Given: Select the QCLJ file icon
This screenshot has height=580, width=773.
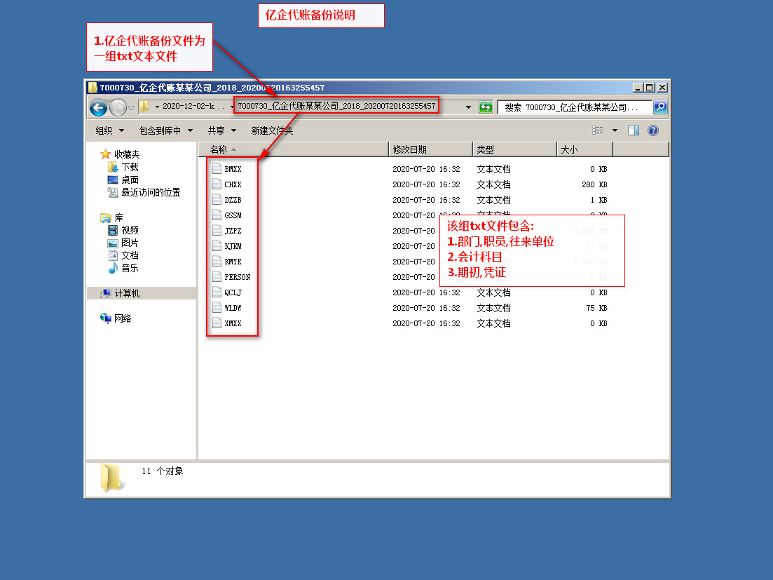Looking at the screenshot, I should pyautogui.click(x=217, y=292).
